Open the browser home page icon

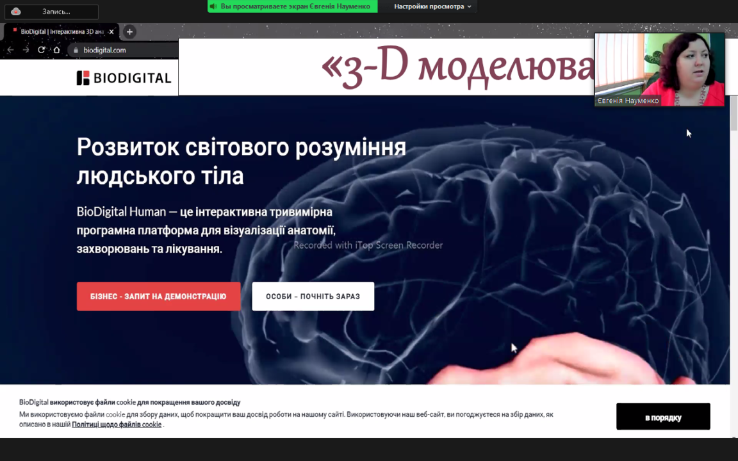coord(56,50)
